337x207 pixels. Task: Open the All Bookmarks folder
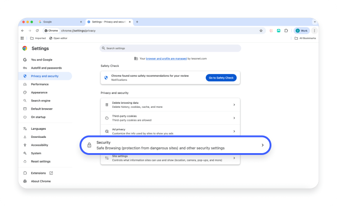[305, 38]
